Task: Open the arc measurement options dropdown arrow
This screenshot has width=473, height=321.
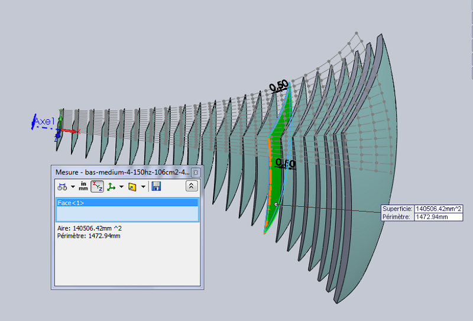Action: click(73, 187)
